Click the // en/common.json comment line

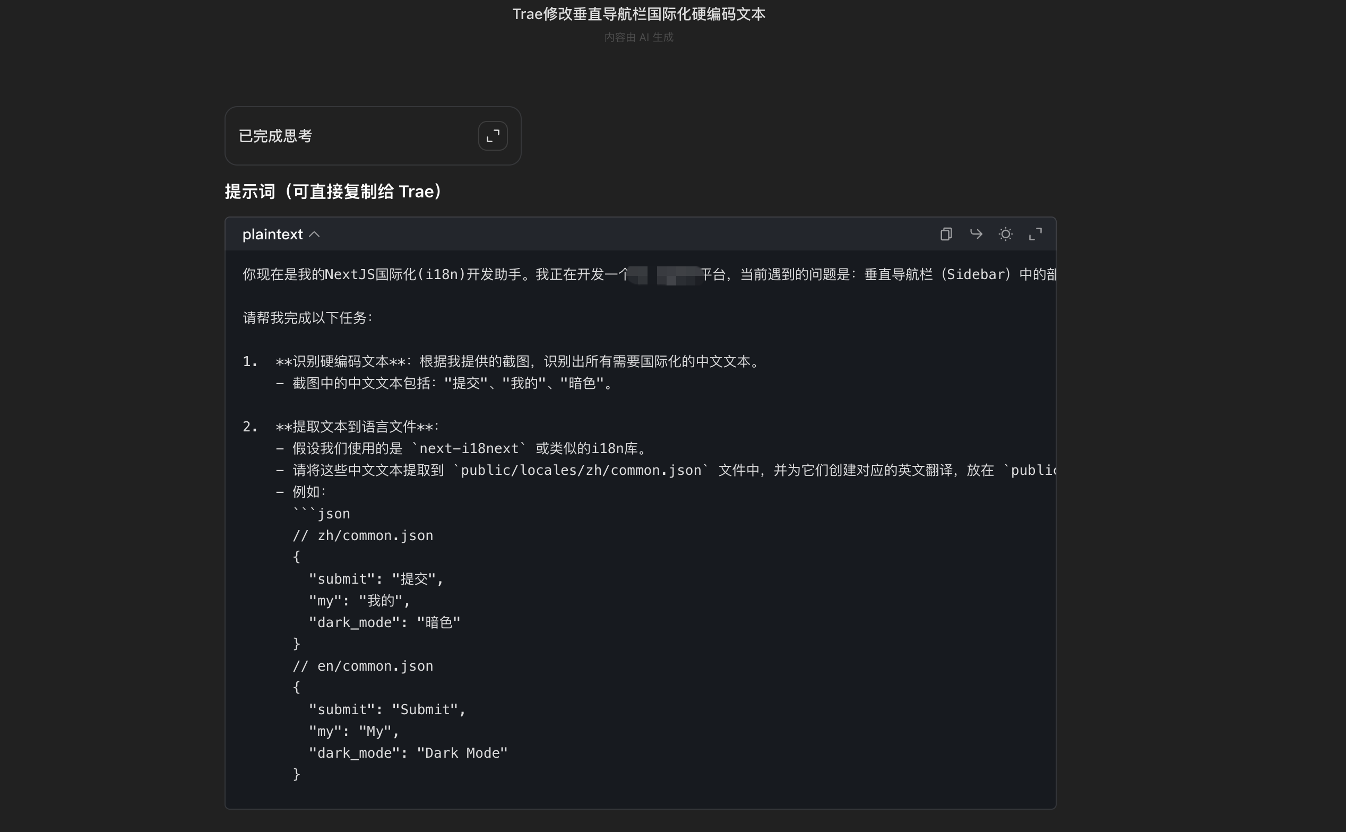[x=363, y=666]
